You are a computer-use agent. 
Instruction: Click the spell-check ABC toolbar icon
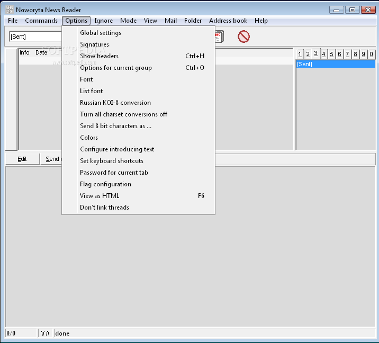pos(220,37)
